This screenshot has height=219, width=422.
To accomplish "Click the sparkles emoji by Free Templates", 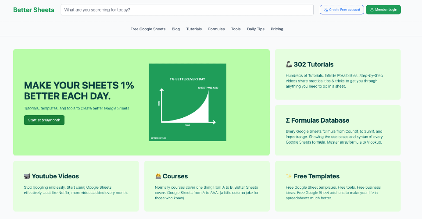I will pos(289,176).
